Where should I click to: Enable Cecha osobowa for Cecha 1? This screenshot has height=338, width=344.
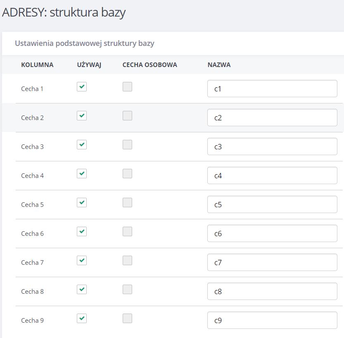tap(127, 86)
